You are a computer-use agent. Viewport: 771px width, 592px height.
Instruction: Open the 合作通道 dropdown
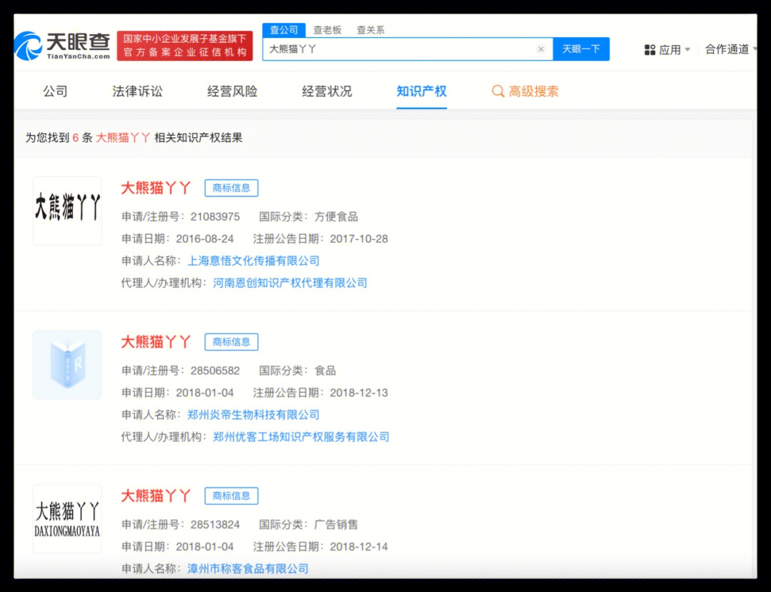click(730, 49)
